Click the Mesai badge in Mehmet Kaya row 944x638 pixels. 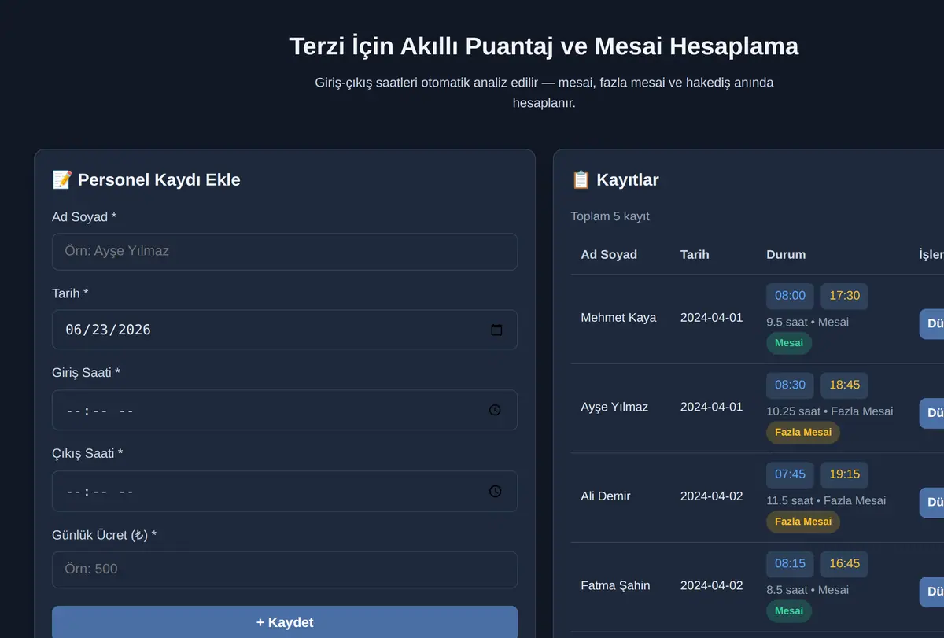[789, 343]
